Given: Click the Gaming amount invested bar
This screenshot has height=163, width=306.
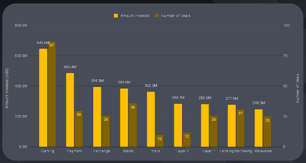Looking at the screenshot, I should [43, 98].
